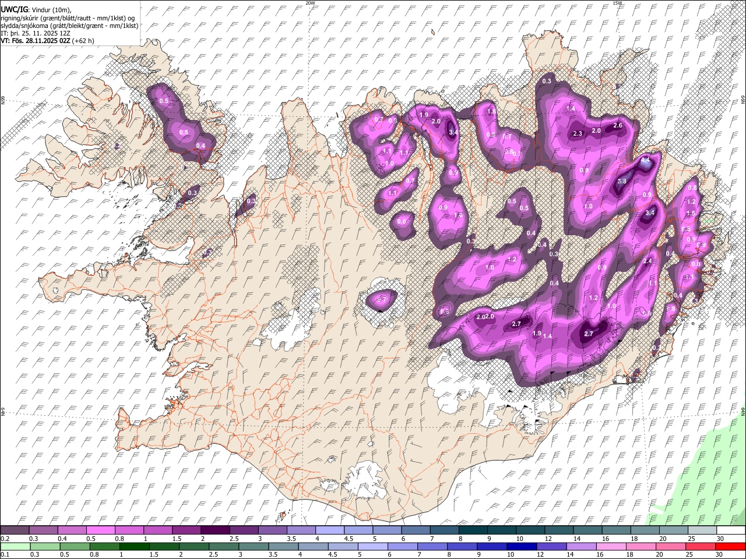
Task: Click the '0.2' label in the upper legend
Action: point(5,539)
